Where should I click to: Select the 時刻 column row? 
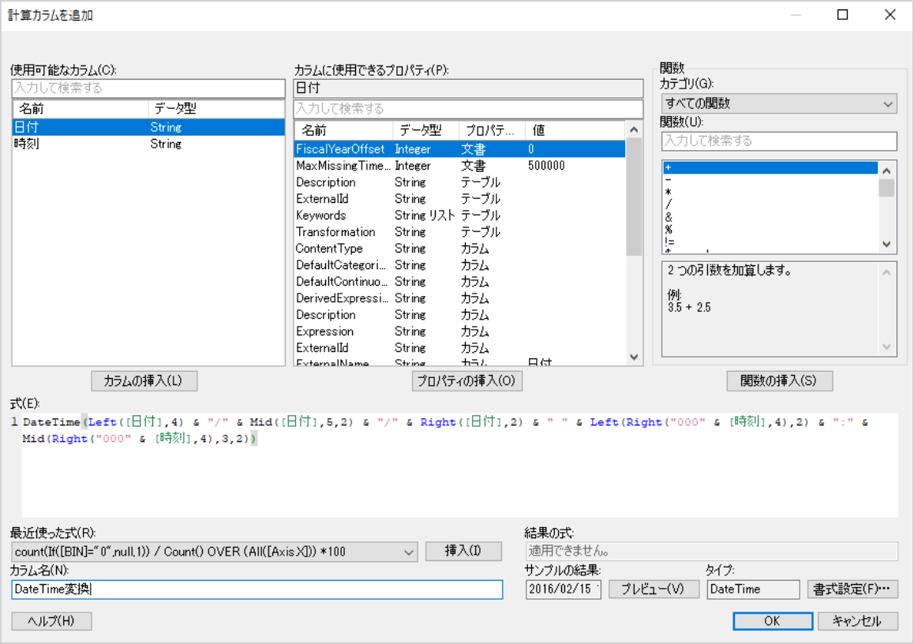148,144
